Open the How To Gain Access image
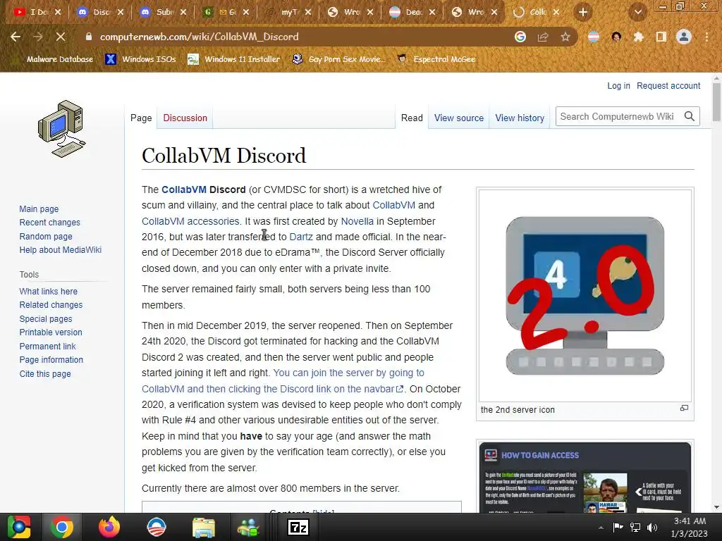 585,478
